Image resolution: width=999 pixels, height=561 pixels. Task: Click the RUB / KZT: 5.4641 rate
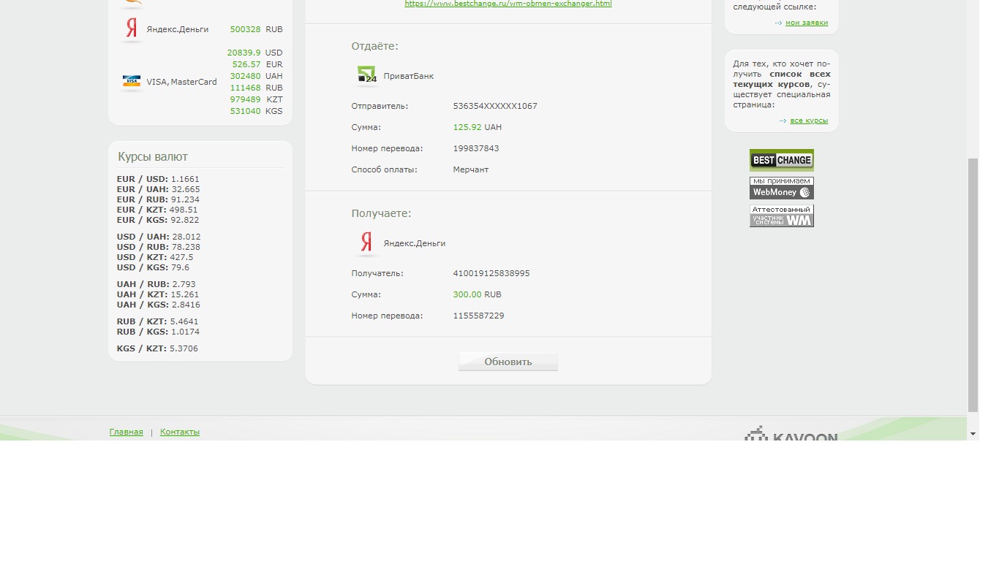[158, 321]
